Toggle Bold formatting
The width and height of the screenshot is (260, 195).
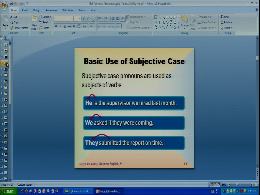(x=56, y=26)
